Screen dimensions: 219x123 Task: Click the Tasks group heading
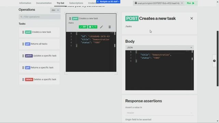[22, 24]
